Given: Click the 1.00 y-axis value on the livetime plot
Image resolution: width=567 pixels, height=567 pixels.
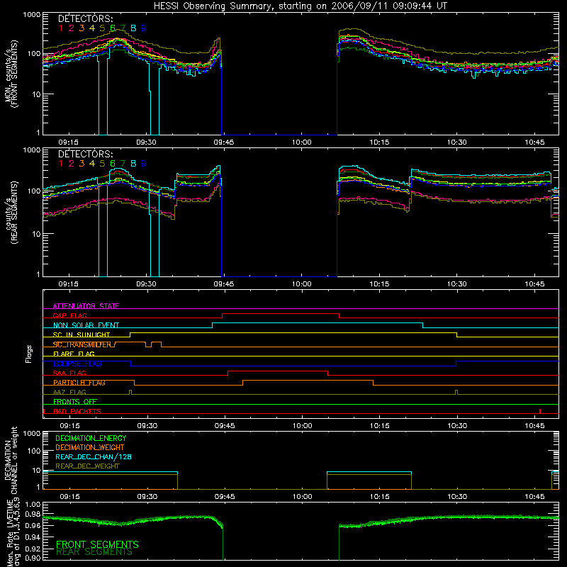Looking at the screenshot, I should point(33,504).
